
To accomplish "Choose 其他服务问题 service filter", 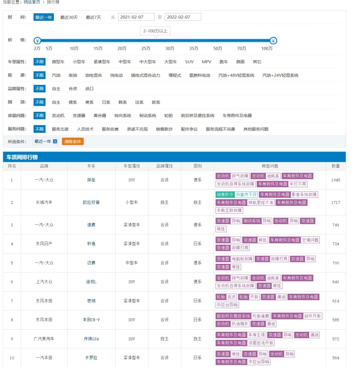I will [256, 129].
